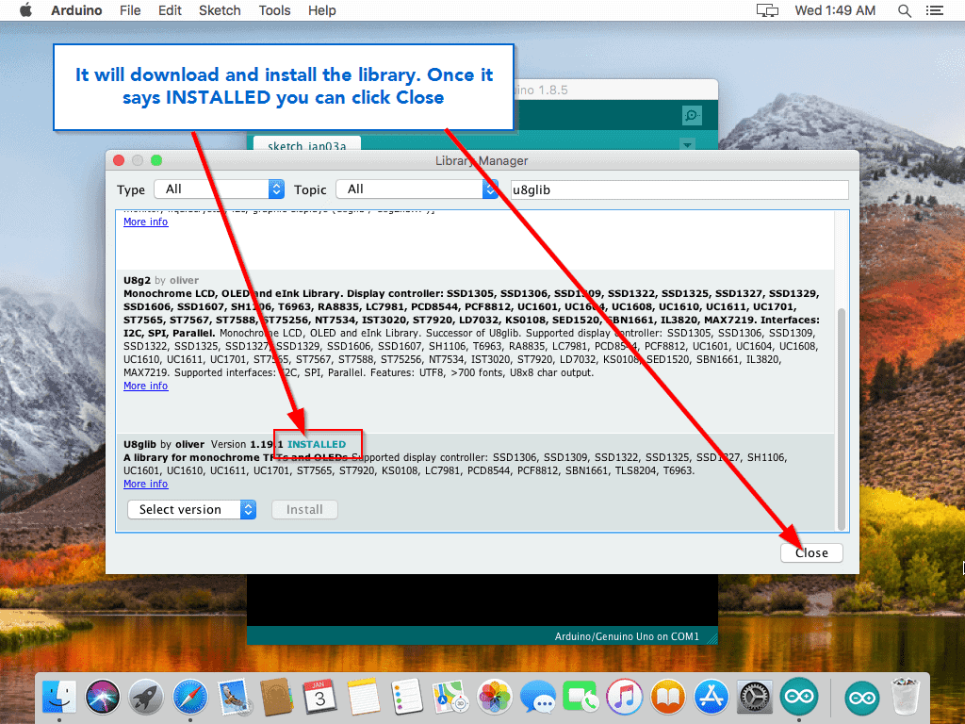Launch Siri from the Dock
The image size is (965, 724).
(x=103, y=697)
